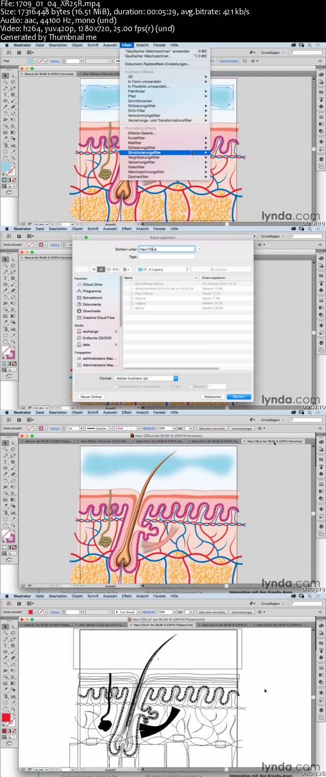This screenshot has width=326, height=777.
Task: Open the Format dropdown showing Adobe Illustrator (ai)
Action: 146,379
